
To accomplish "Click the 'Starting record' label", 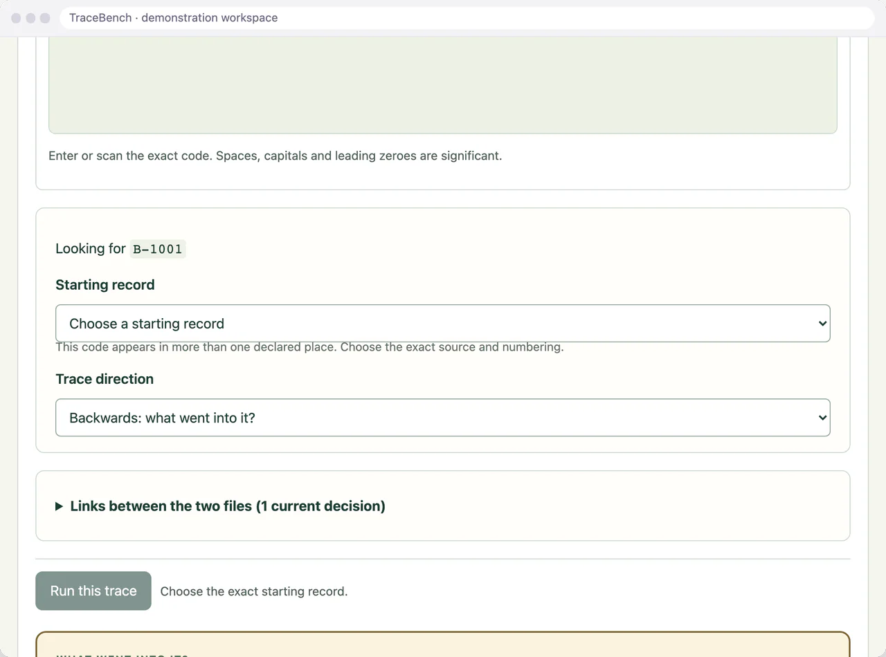I will click(x=105, y=285).
